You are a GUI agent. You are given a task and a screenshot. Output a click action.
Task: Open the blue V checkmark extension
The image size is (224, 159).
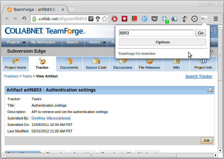point(144,19)
